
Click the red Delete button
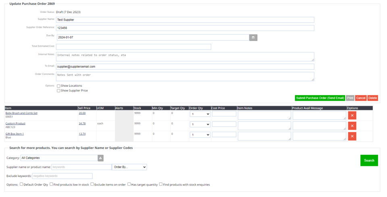[372, 98]
